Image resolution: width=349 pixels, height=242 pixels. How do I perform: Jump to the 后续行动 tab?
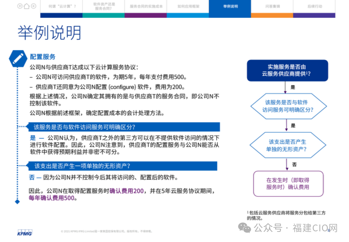(x=314, y=6)
